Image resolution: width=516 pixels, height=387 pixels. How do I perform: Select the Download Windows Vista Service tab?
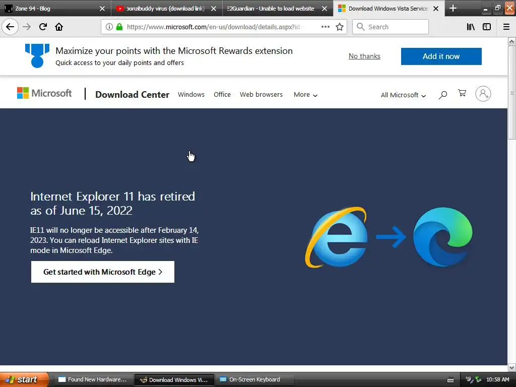coord(389,9)
